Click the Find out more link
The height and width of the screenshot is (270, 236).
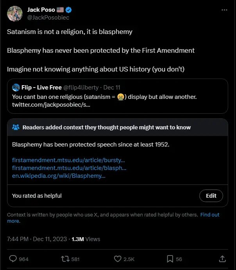(x=210, y=215)
